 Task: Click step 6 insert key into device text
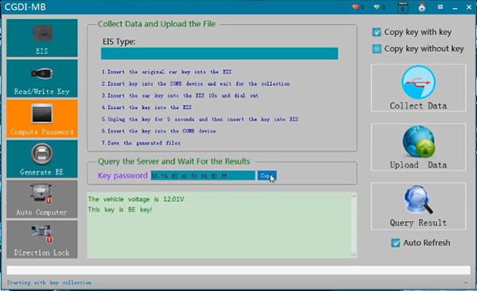pyautogui.click(x=158, y=131)
